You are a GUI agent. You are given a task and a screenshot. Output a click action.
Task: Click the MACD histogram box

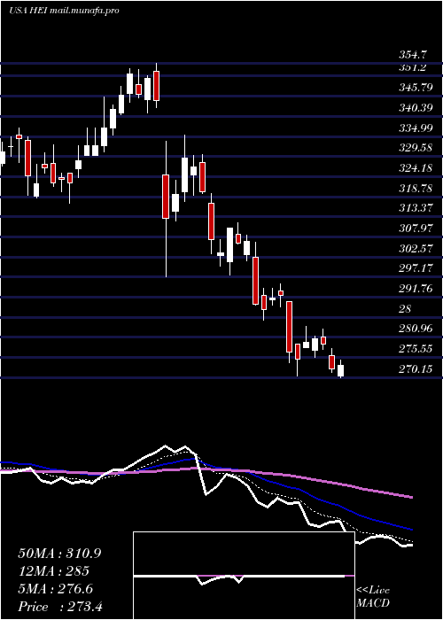[244, 576]
